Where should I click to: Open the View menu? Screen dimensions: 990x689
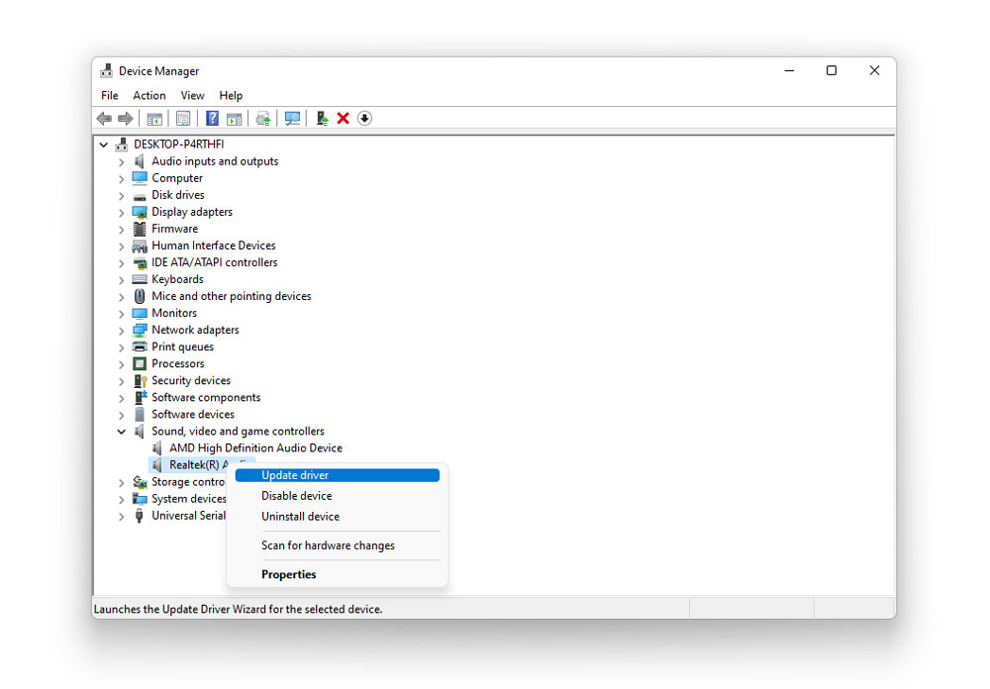pos(192,95)
